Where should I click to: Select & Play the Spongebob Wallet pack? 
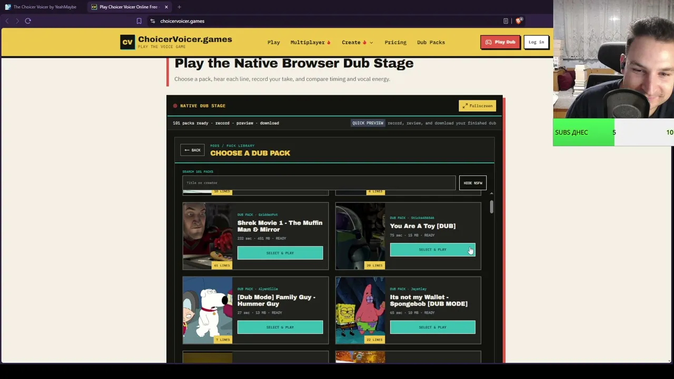point(432,327)
